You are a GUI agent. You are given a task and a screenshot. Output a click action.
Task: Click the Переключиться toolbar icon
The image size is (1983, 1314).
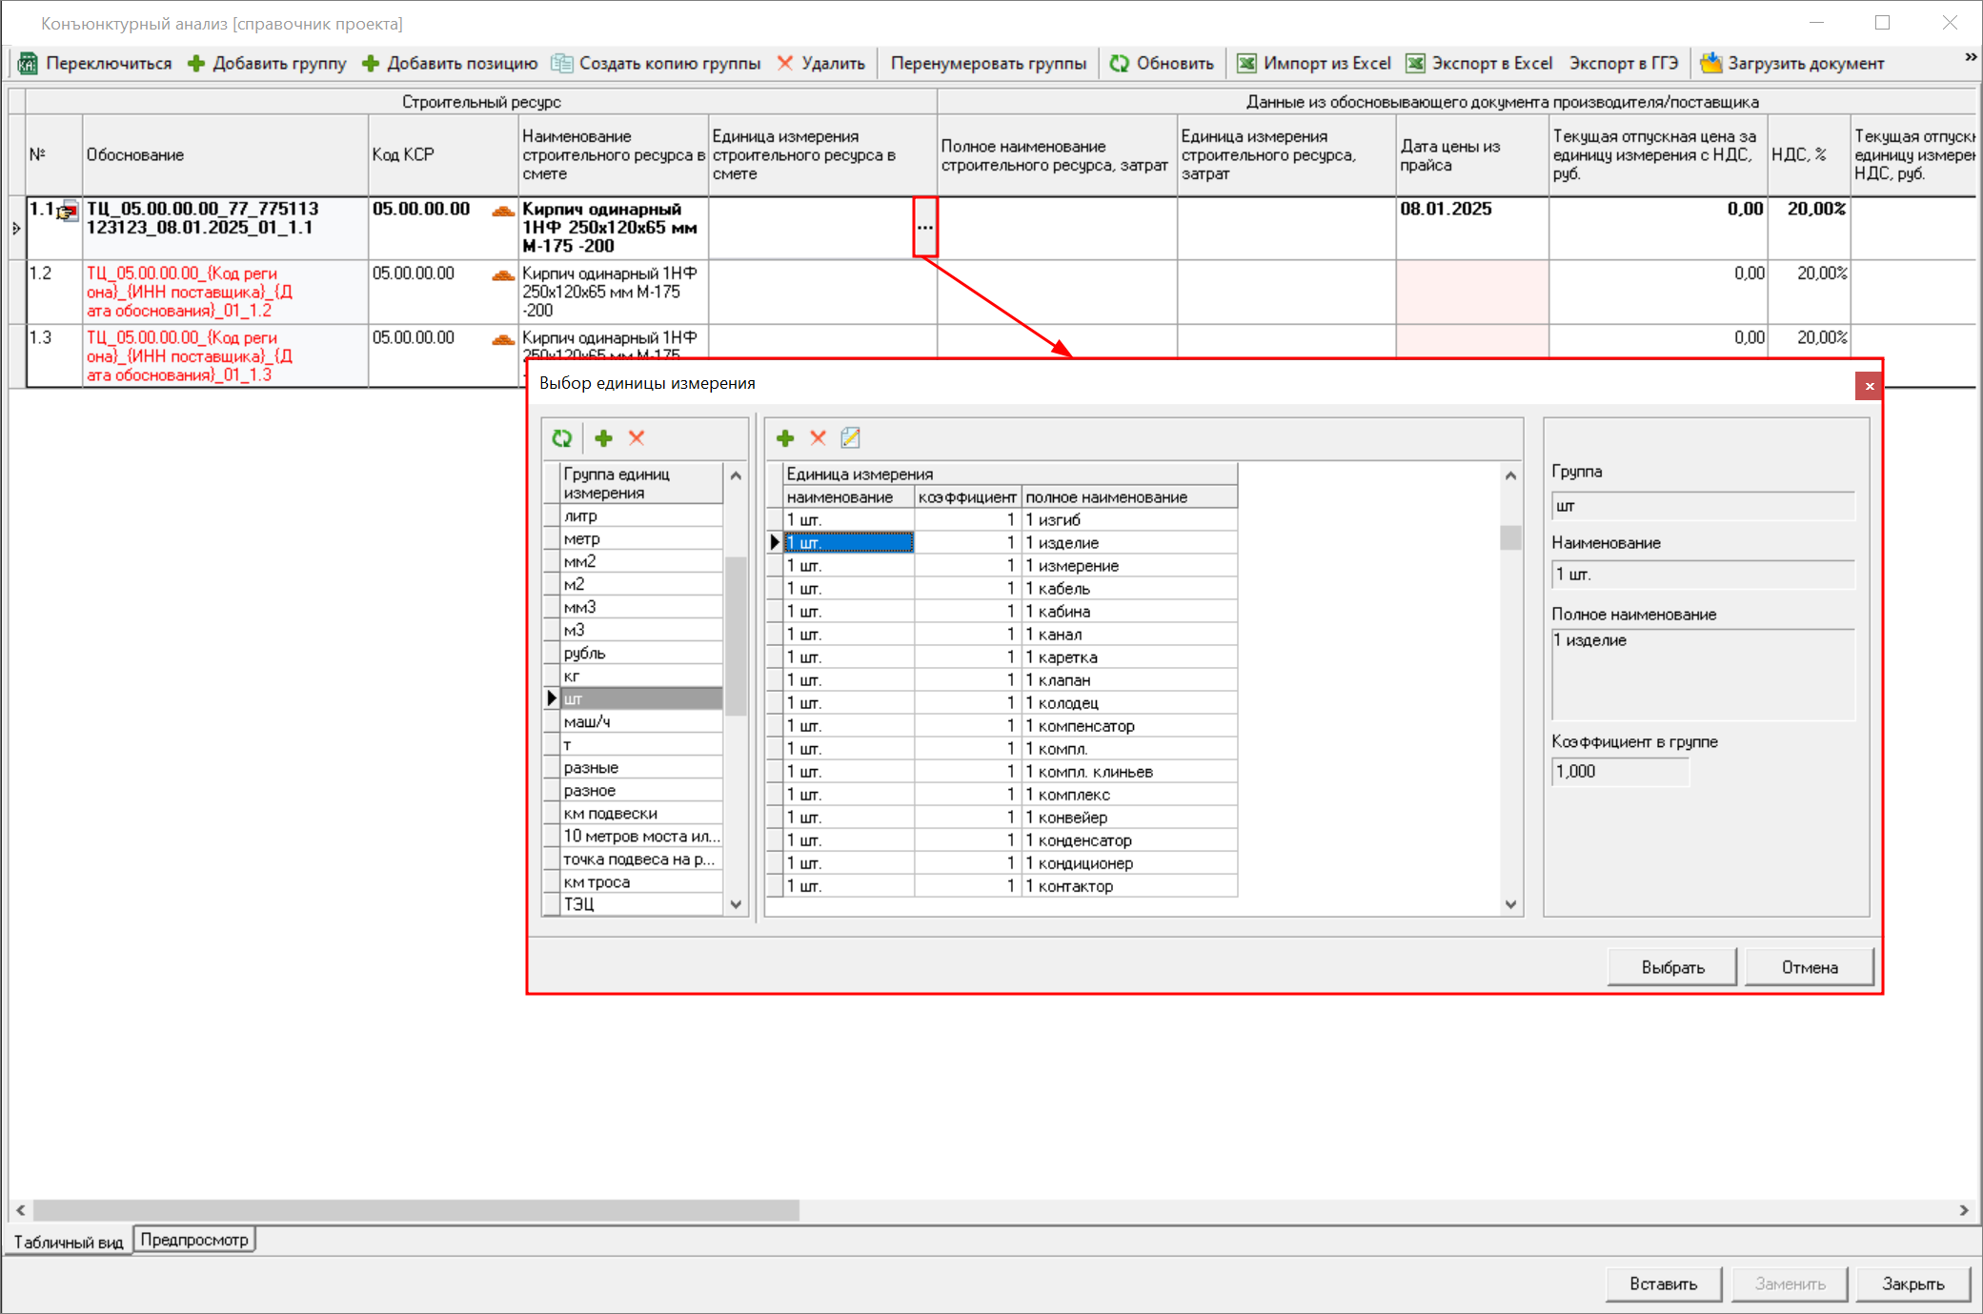[x=29, y=64]
